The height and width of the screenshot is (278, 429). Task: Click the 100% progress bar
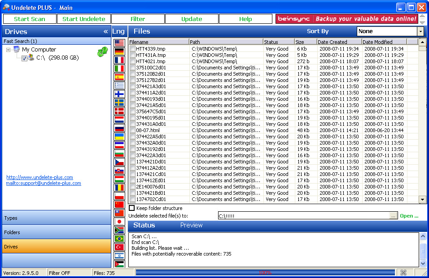coord(265,273)
